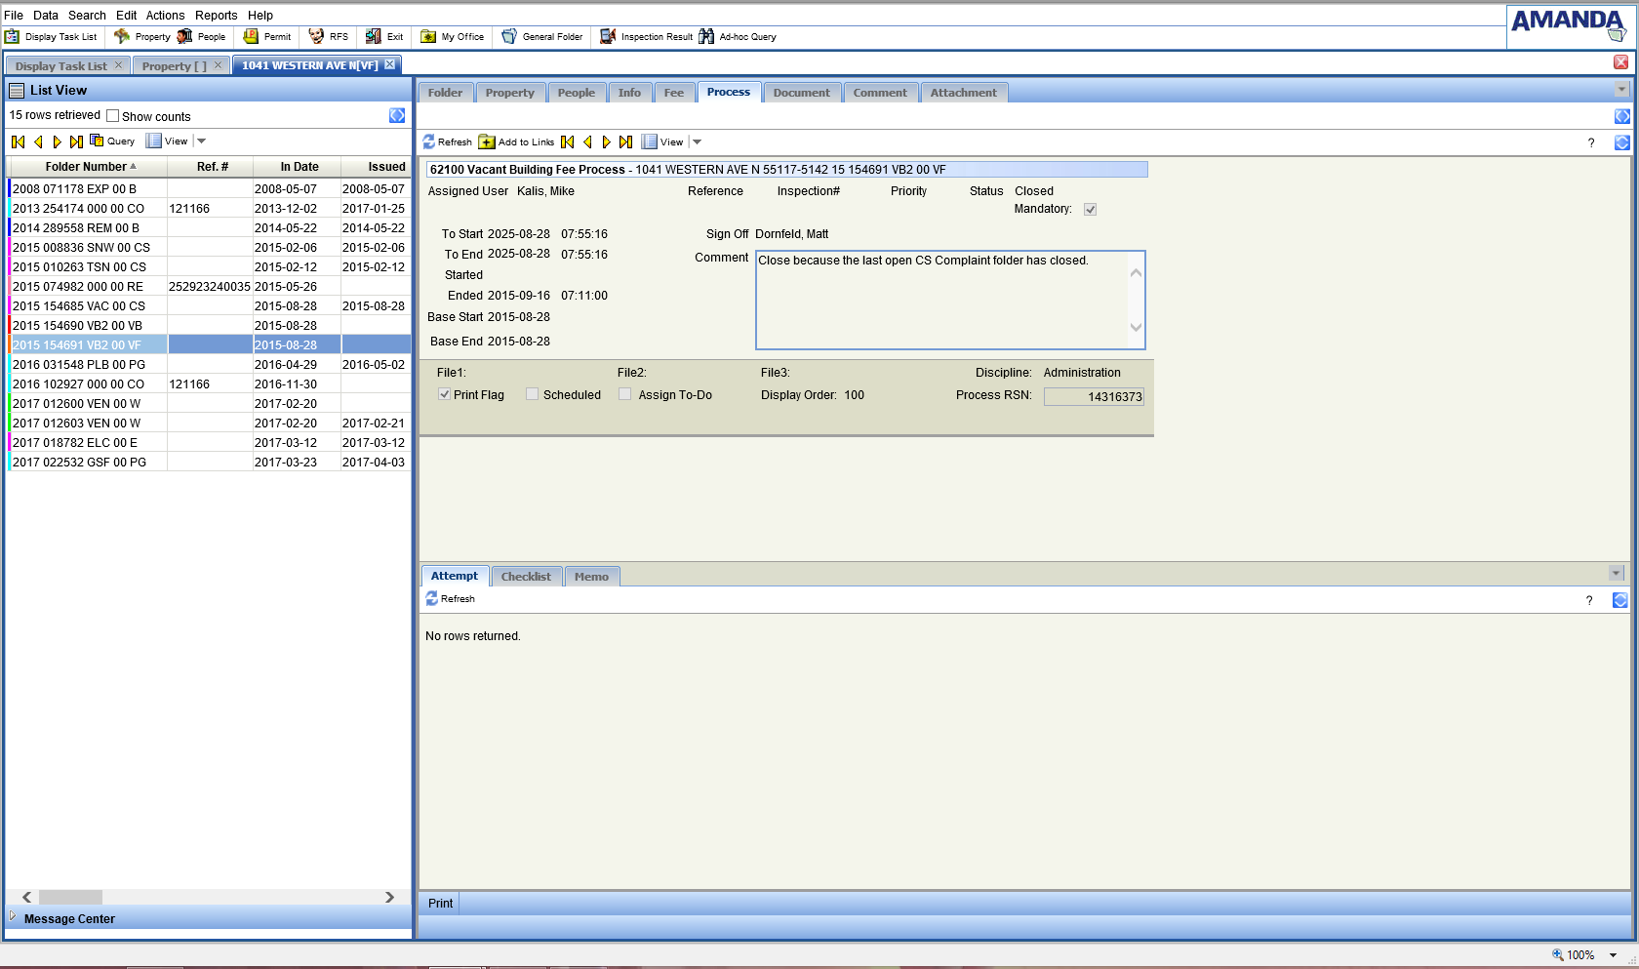The height and width of the screenshot is (969, 1639).
Task: Enable the Show counts checkbox
Action: [113, 116]
